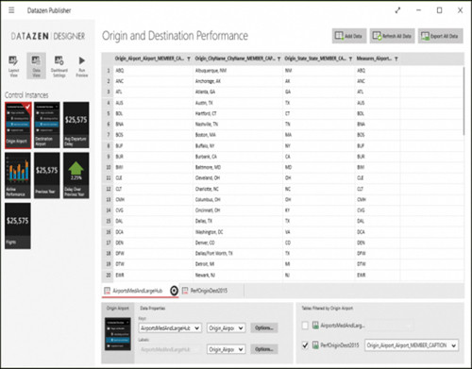
Task: Check the AirportsMedAndLarg filtered table checkbox
Action: click(x=305, y=326)
